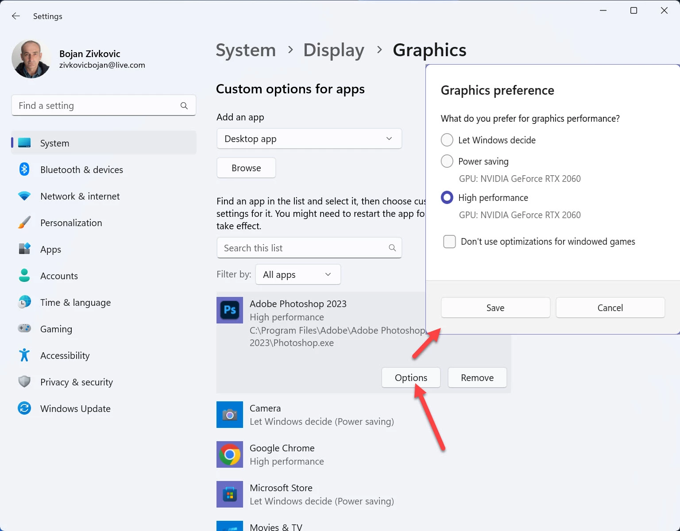Select the Accessibility figure icon
The image size is (680, 531).
[24, 355]
